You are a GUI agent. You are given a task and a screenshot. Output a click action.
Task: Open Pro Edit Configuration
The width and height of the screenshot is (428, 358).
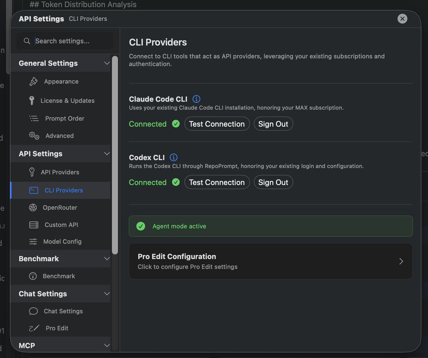click(x=271, y=261)
